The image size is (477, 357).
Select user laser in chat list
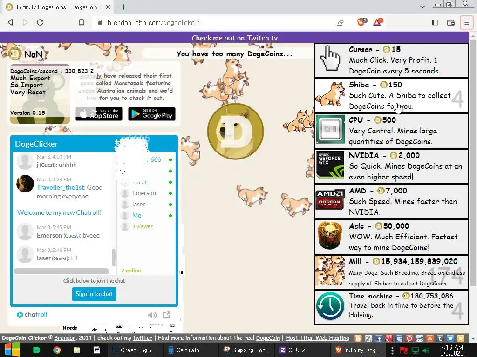(139, 205)
